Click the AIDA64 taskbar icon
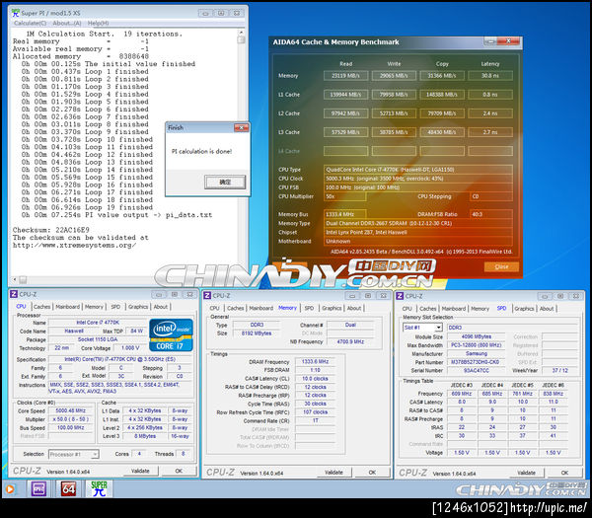Screen dimensions: 592x518 [x=68, y=489]
